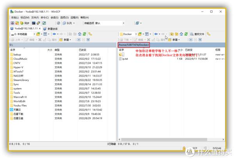Click the remote panel filter icon
This screenshot has height=159, width=234.
147,34
